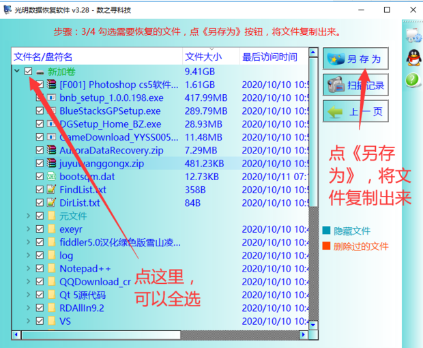The image size is (423, 348).
Task: Uncheck the GameDownload_YYSS005 checkbox
Action: 40,136
